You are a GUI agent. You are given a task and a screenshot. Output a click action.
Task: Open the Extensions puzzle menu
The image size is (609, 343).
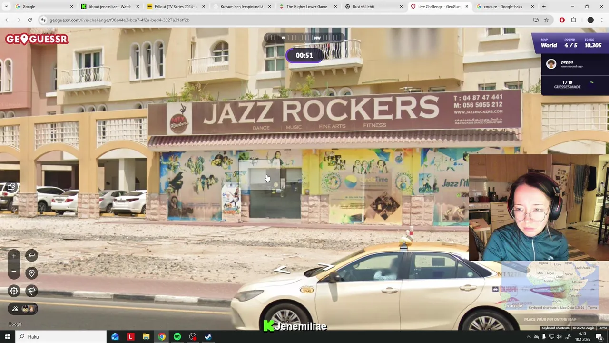click(x=573, y=20)
